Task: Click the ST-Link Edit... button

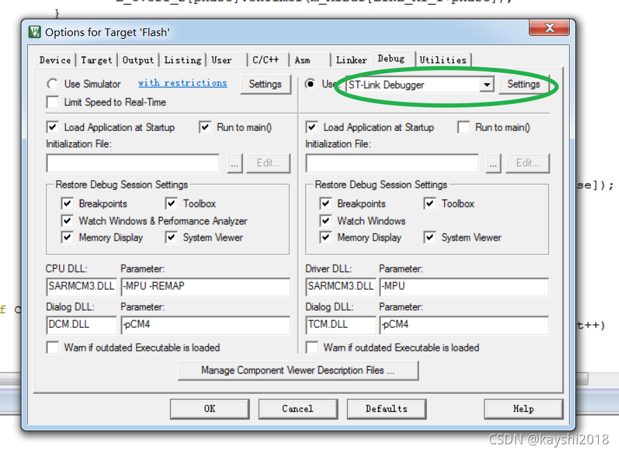Action: 527,164
